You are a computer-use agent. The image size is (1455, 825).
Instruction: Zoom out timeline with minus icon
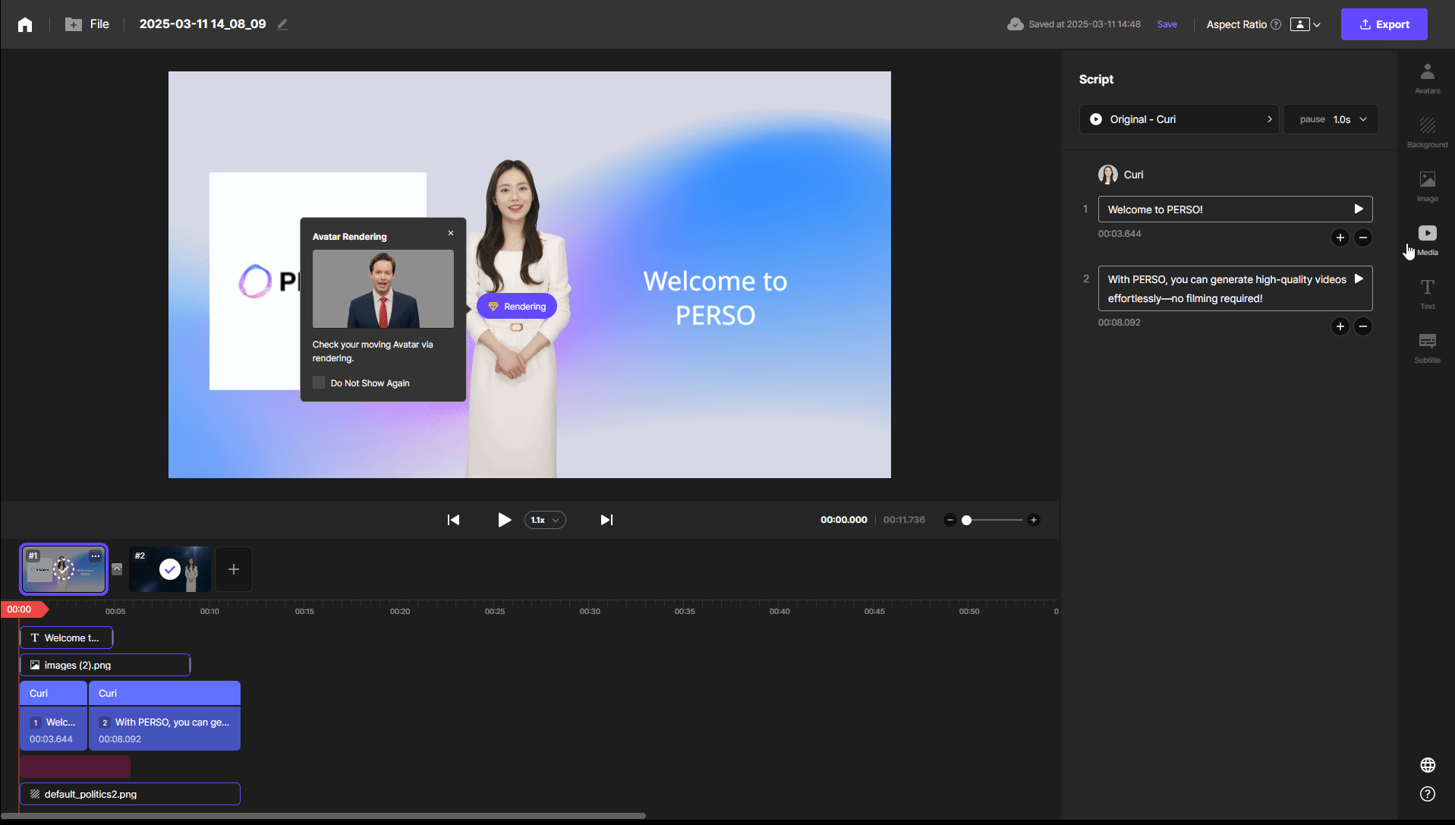(x=950, y=520)
